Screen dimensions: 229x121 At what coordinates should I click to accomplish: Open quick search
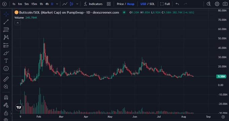[209, 4]
